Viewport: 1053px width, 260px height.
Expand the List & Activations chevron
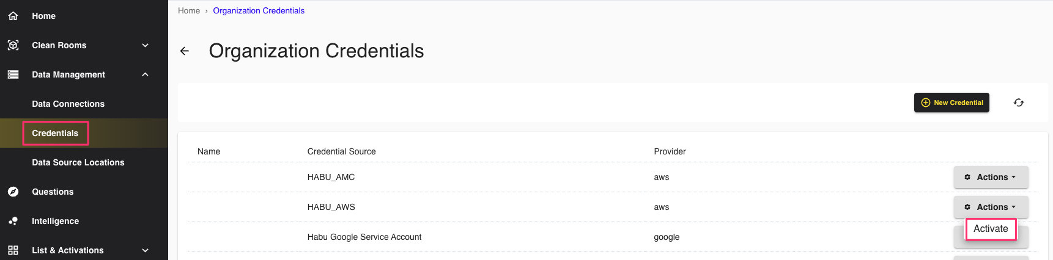click(x=146, y=250)
